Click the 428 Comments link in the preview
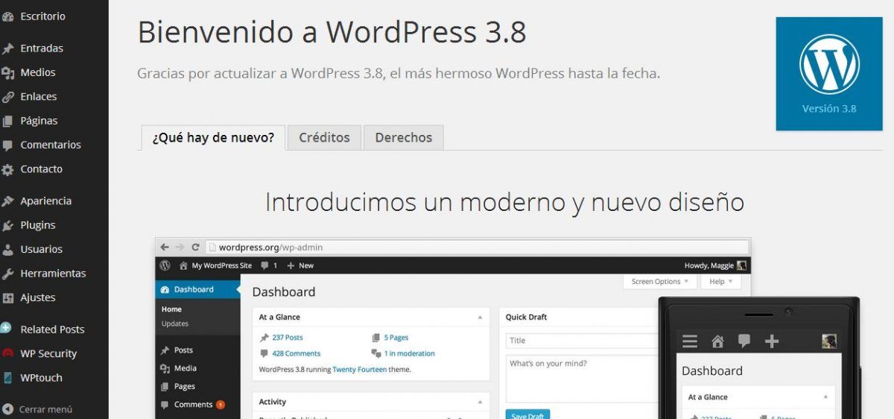Screen dimensions: 894x419 (297, 354)
